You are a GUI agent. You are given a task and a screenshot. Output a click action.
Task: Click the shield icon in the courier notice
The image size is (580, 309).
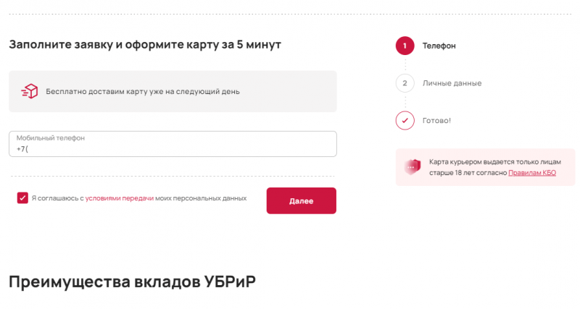click(x=413, y=167)
